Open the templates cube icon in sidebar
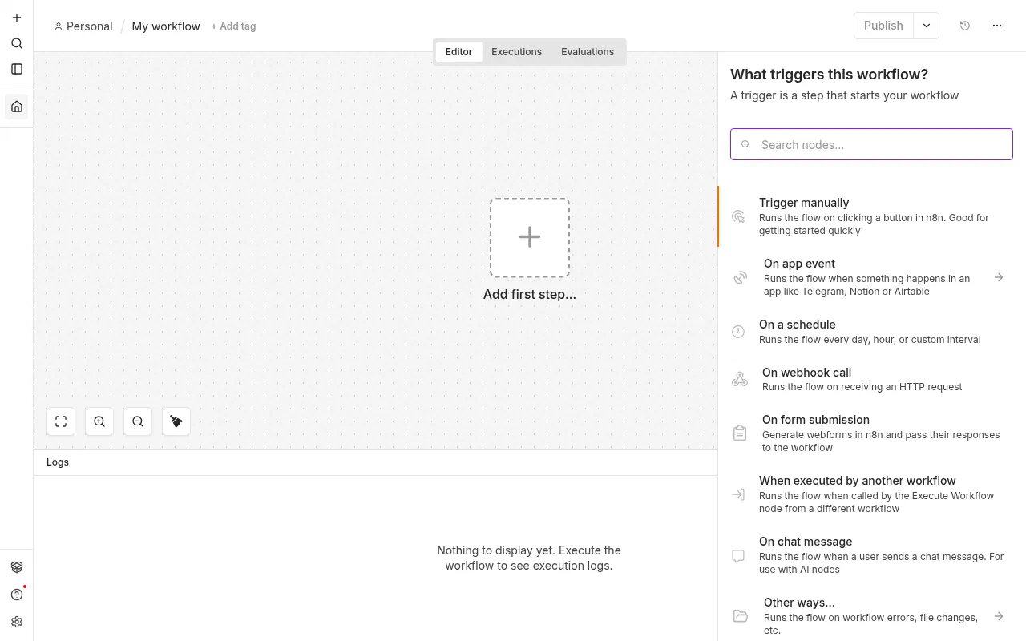Image resolution: width=1026 pixels, height=641 pixels. [17, 567]
